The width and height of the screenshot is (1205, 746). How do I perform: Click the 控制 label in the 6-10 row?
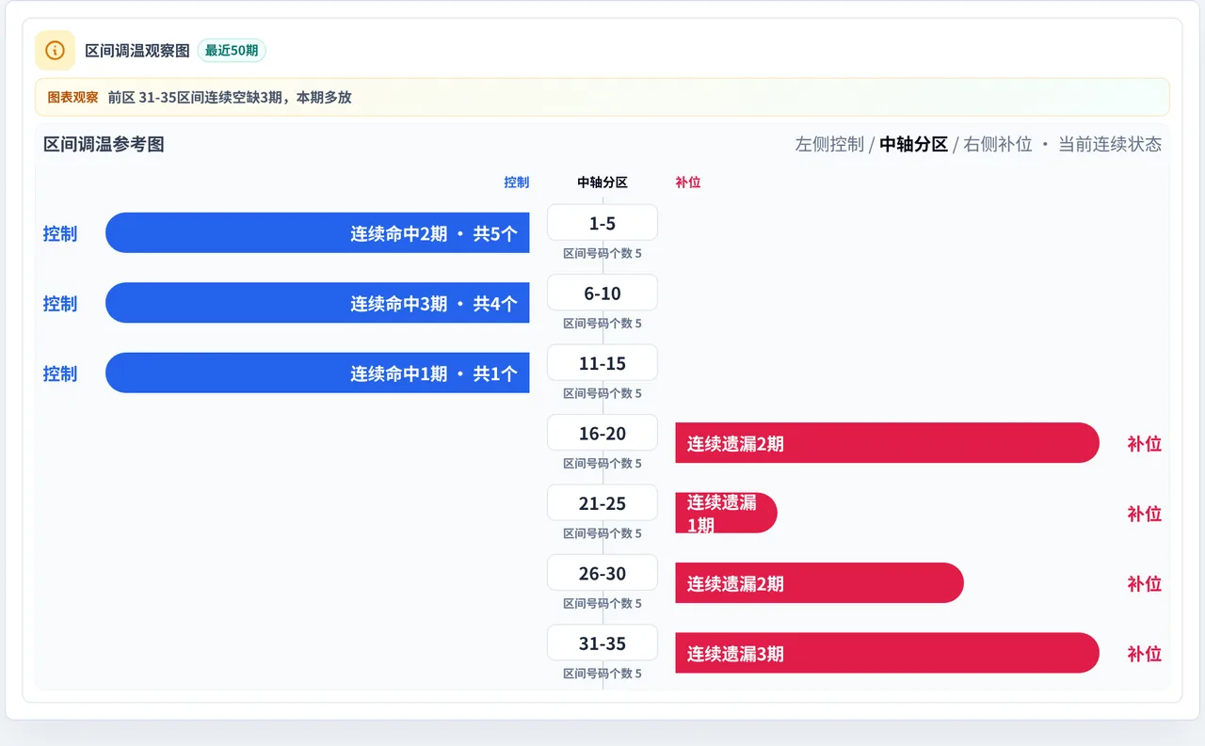point(60,303)
